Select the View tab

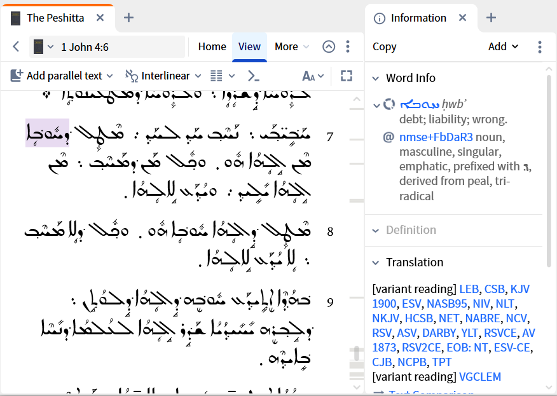tap(249, 46)
